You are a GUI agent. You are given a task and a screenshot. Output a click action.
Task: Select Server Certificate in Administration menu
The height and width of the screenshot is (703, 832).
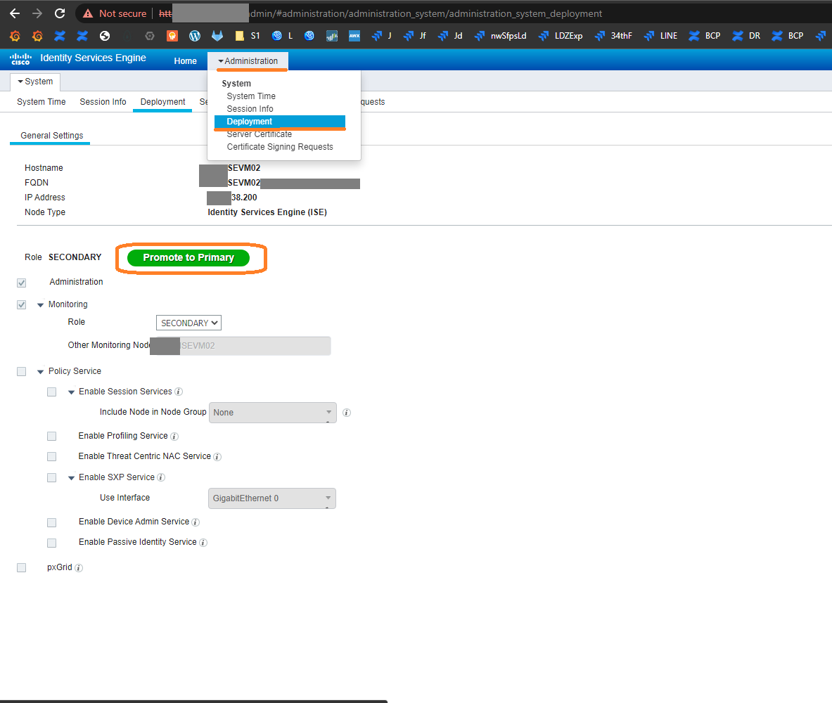point(259,134)
